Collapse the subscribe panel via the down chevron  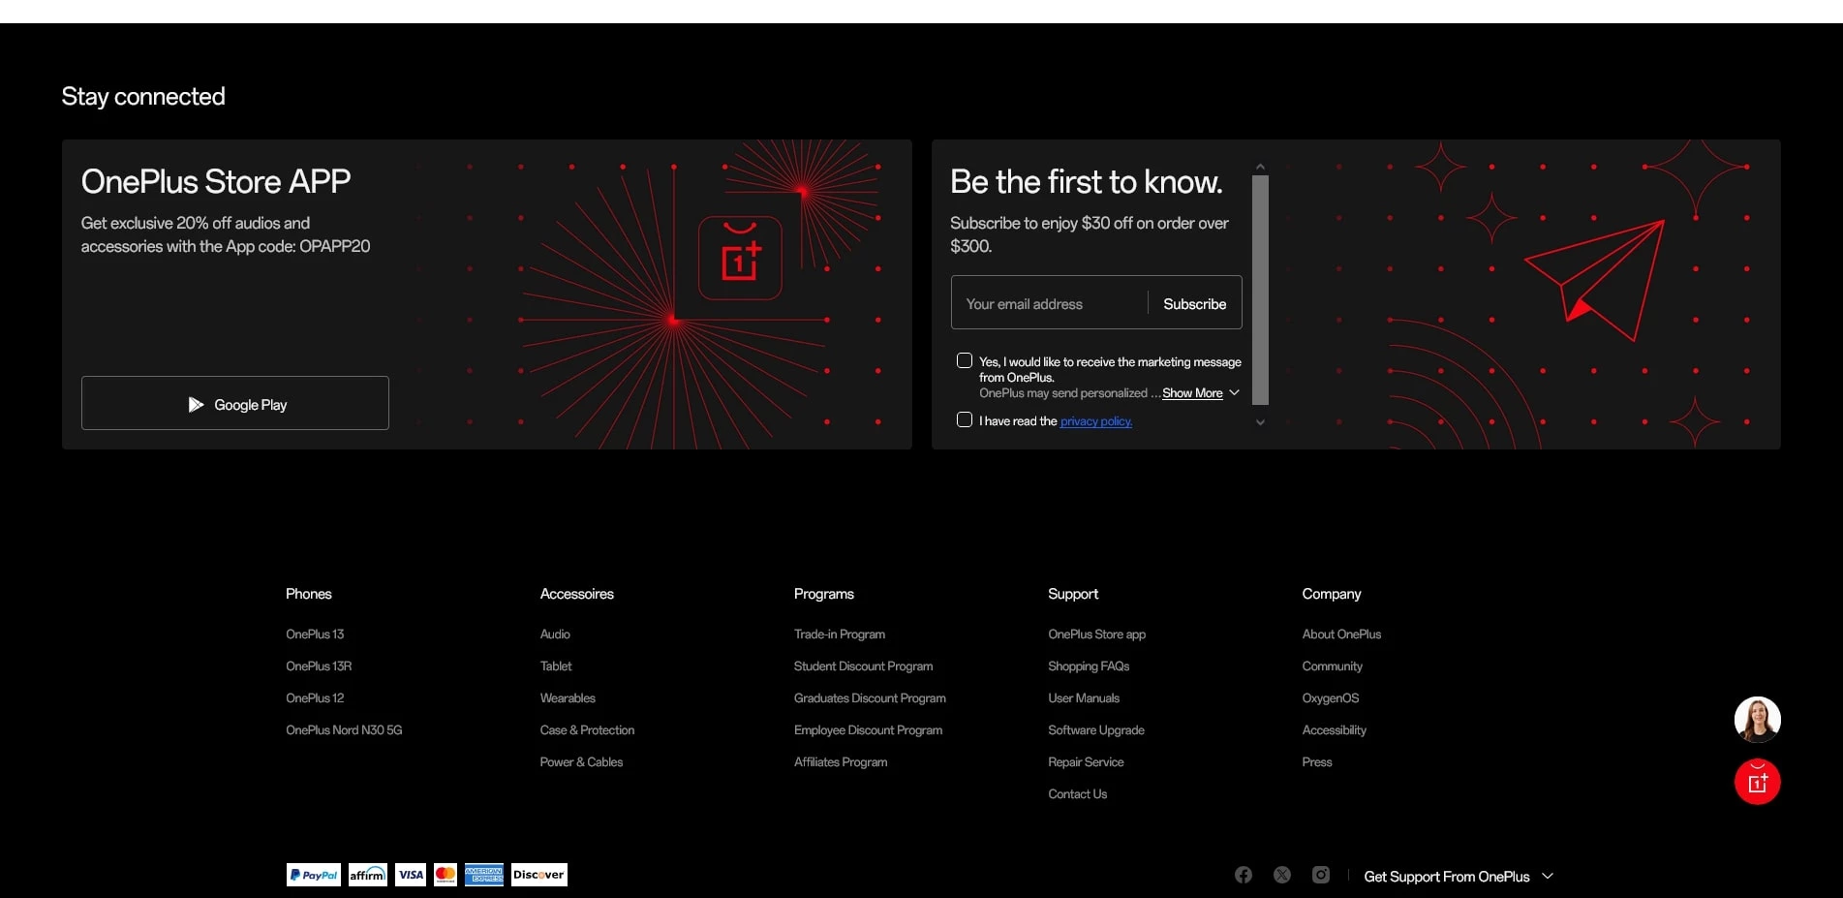1260,422
